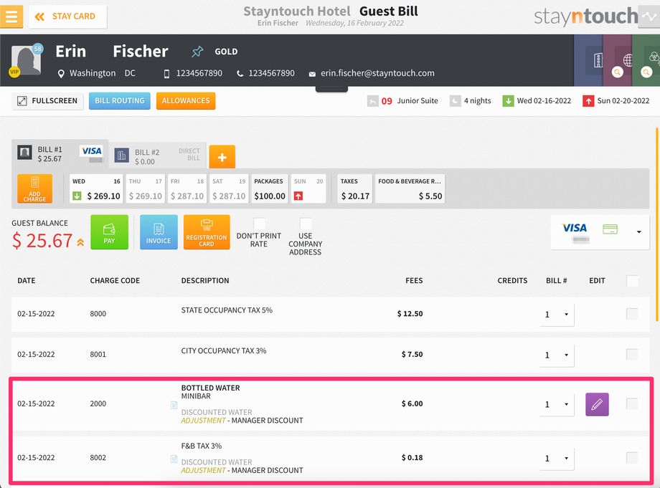Open Taxes $20.17 tab
The width and height of the screenshot is (660, 488).
click(355, 188)
